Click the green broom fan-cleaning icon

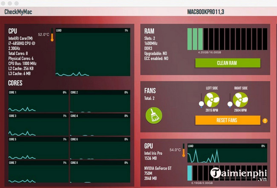[x=152, y=115]
